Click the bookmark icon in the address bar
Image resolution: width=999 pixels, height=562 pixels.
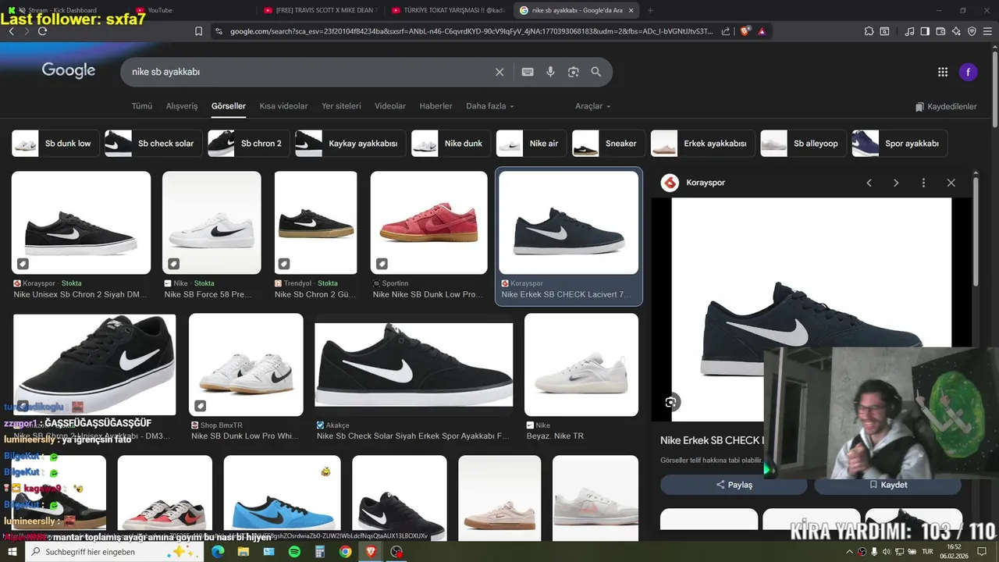coord(198,31)
